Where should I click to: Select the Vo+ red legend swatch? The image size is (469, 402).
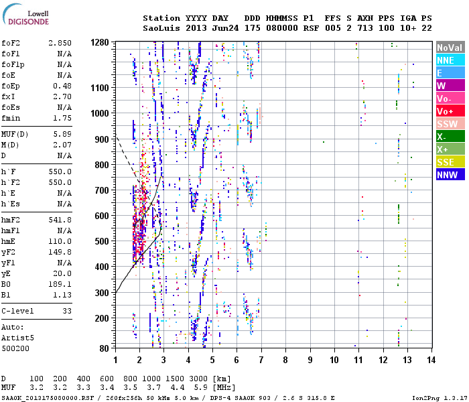tap(450, 111)
